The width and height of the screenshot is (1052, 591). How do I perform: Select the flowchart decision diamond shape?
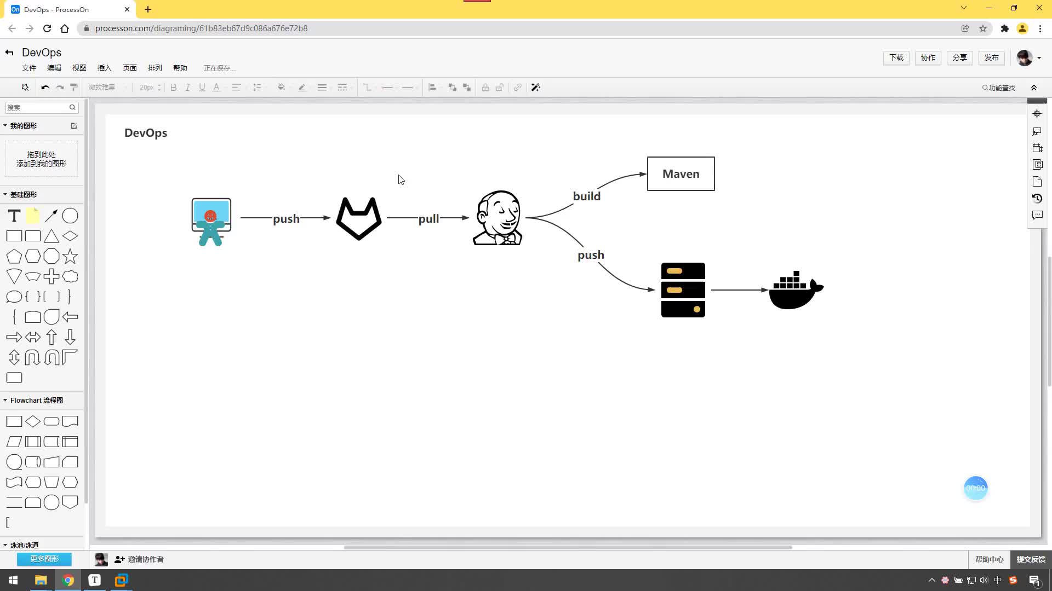(x=33, y=421)
